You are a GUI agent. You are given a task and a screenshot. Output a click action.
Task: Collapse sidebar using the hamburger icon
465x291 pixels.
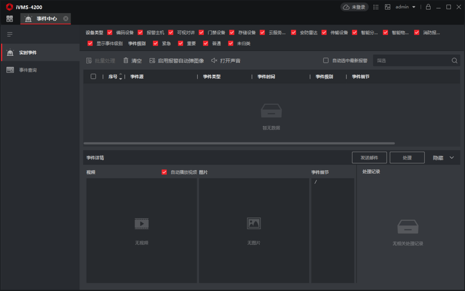click(10, 34)
